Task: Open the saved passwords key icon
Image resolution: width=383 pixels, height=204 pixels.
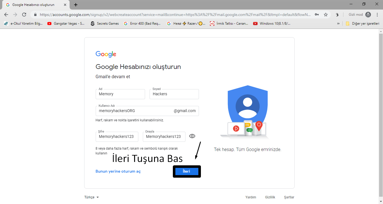Action: (x=317, y=15)
